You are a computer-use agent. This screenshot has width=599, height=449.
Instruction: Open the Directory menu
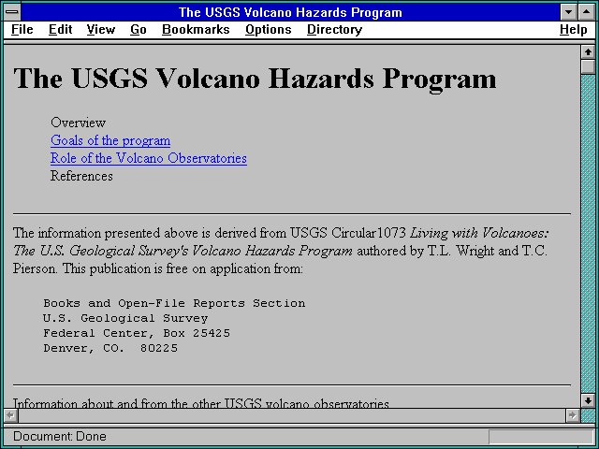335,29
